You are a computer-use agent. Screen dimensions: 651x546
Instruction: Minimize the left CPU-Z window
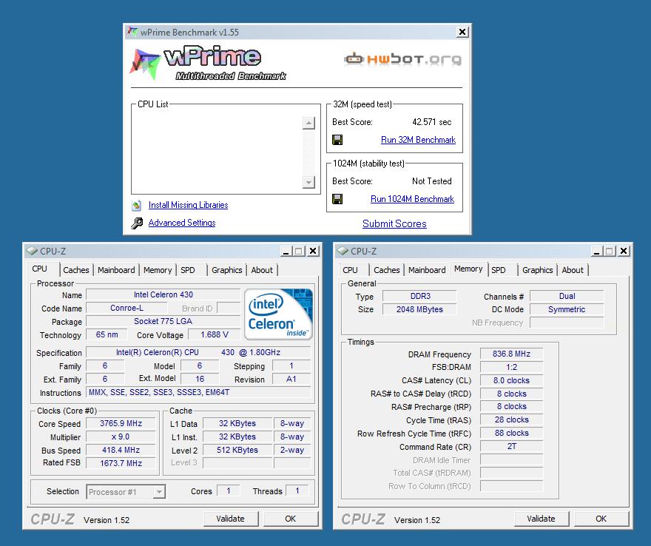286,252
